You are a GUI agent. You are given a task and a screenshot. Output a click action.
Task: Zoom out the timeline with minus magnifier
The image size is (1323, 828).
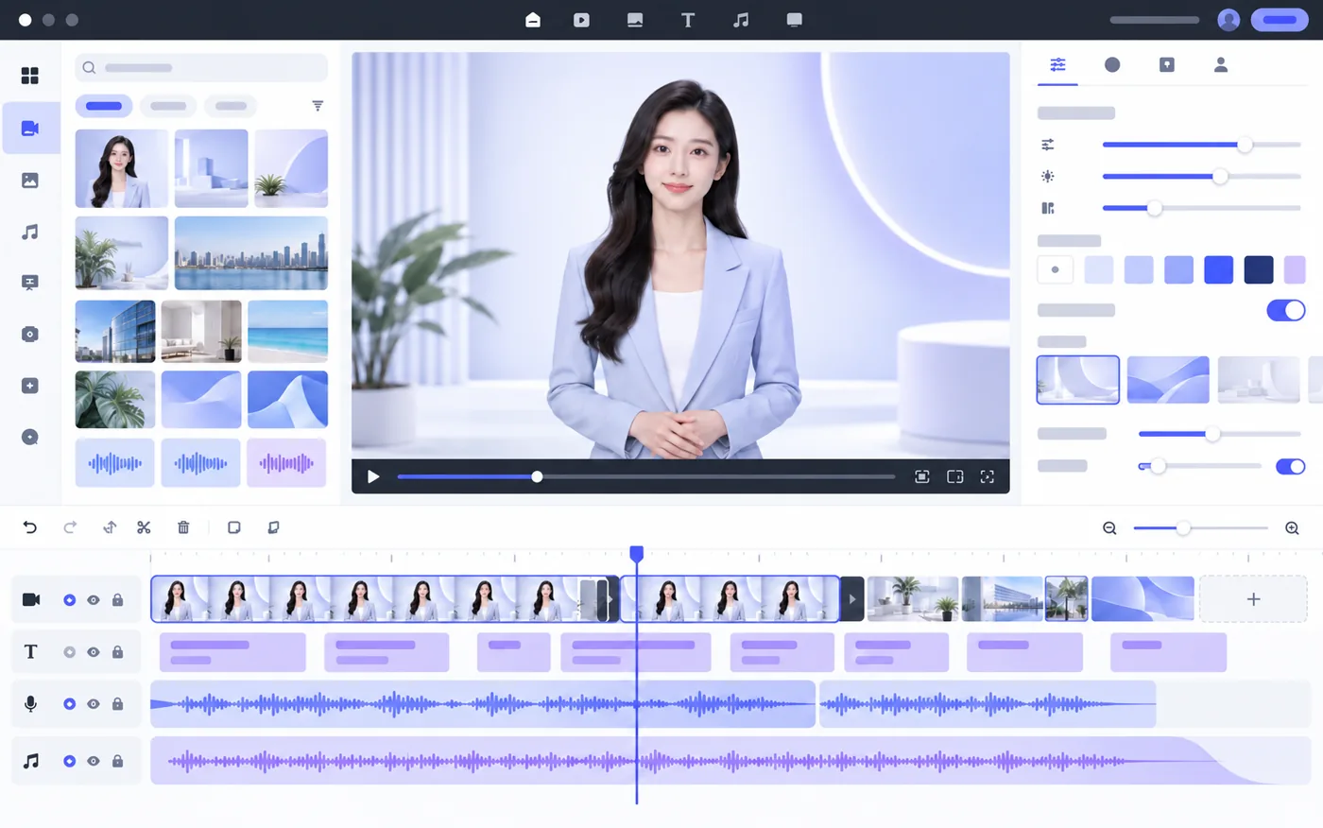[1109, 528]
